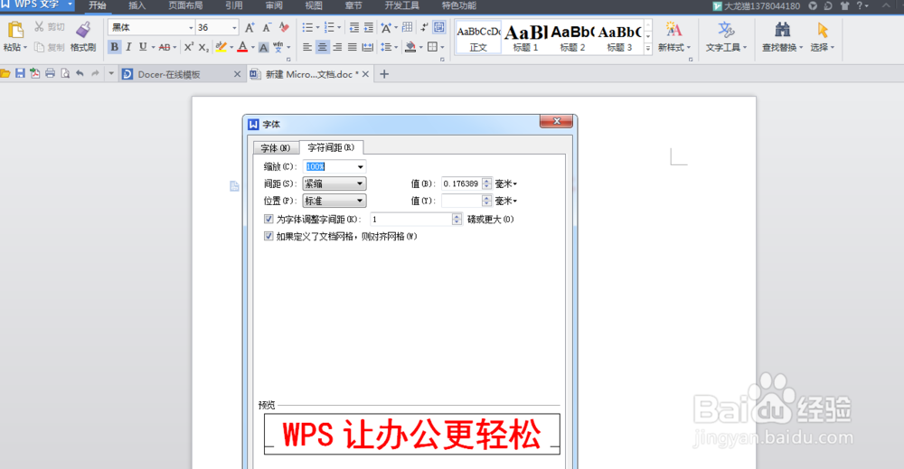
Task: Export to PDF from quick access bar
Action: point(35,73)
